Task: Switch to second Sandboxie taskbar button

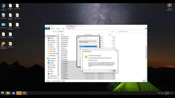Action: click(x=24, y=93)
